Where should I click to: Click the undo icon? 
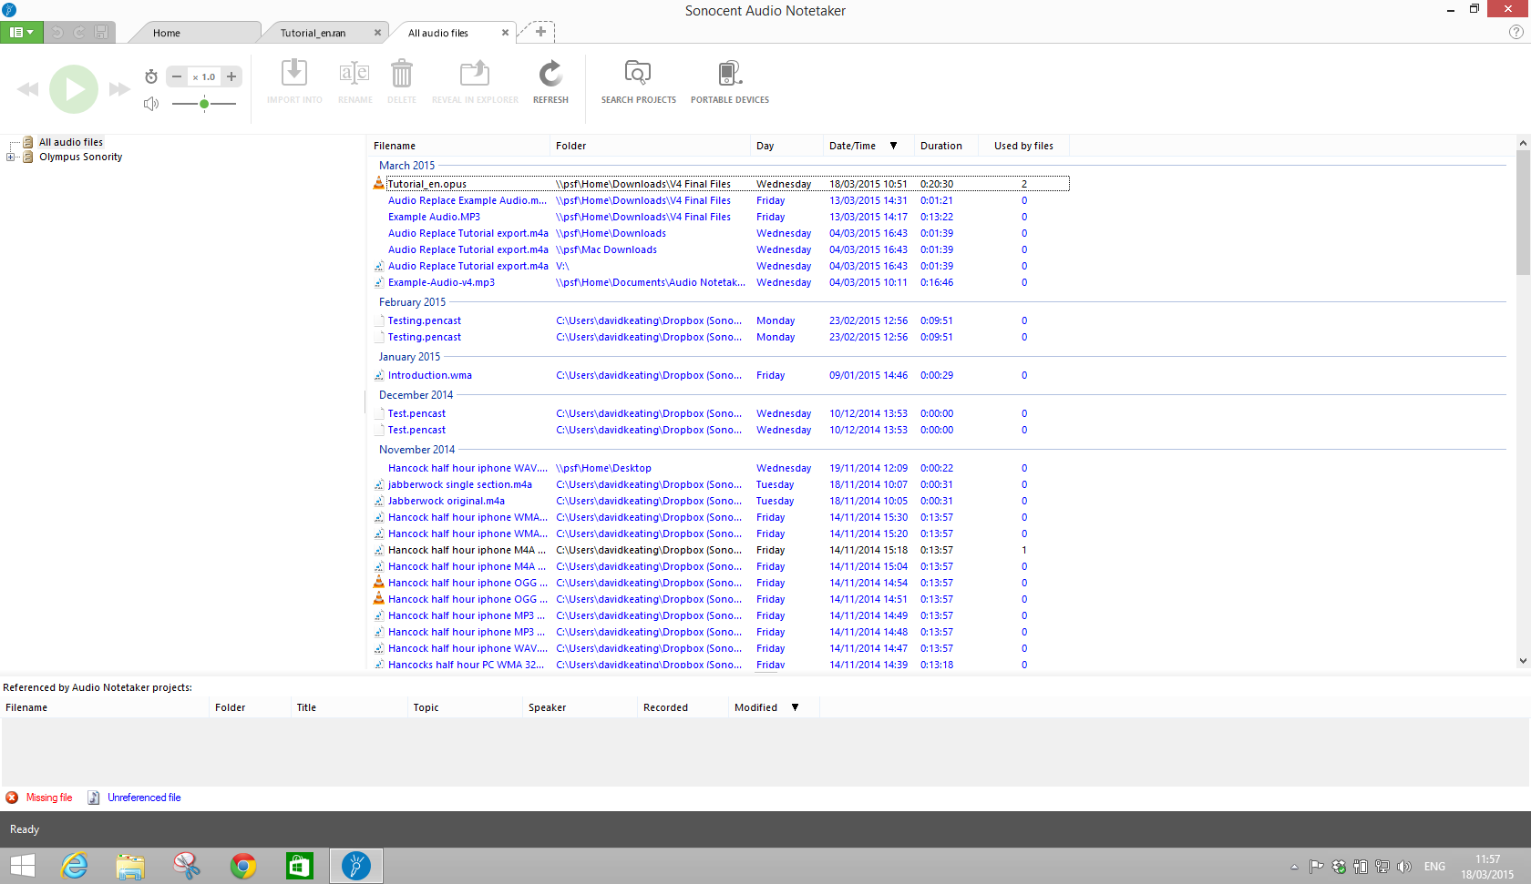pyautogui.click(x=57, y=32)
